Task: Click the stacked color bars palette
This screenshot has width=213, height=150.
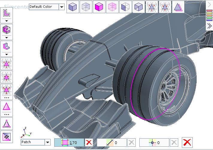Action: click(209, 15)
